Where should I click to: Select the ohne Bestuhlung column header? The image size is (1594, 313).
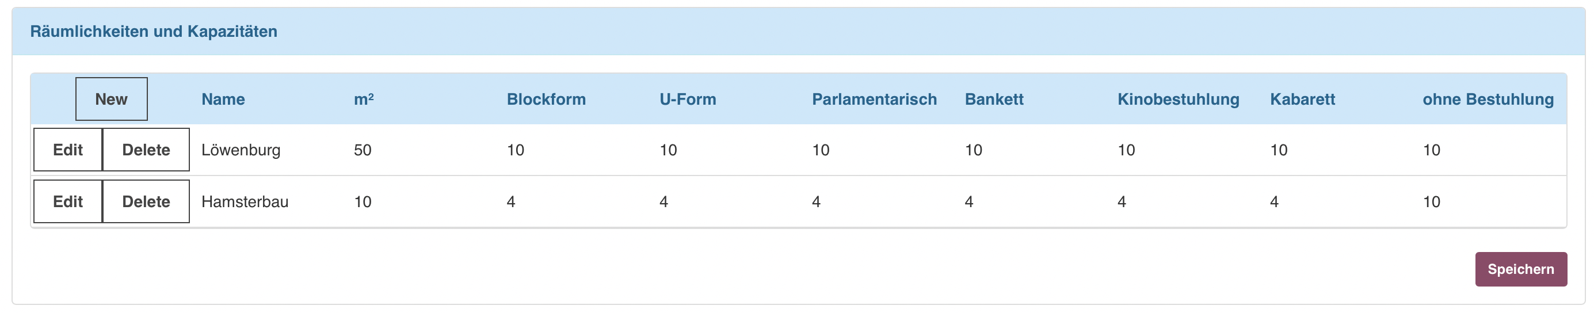(x=1488, y=99)
